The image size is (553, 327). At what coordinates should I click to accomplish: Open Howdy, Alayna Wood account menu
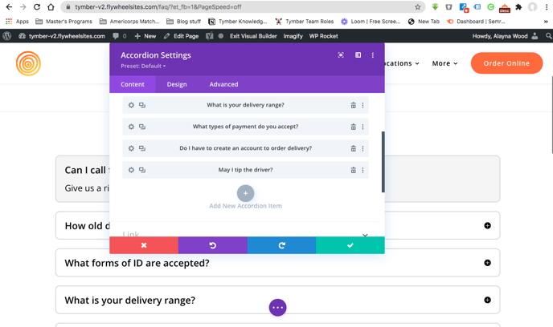coord(505,36)
